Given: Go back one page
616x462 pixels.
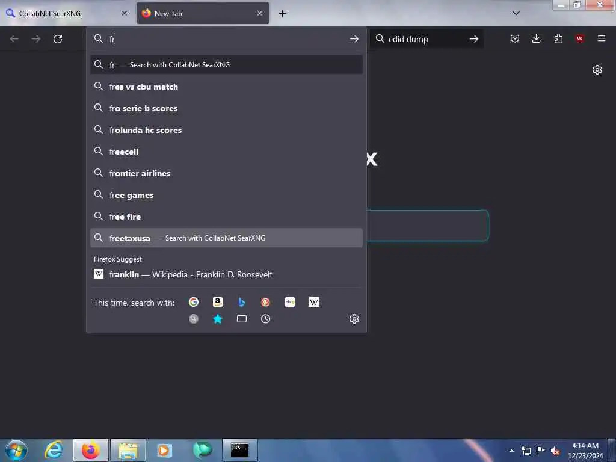Looking at the screenshot, I should 14,39.
